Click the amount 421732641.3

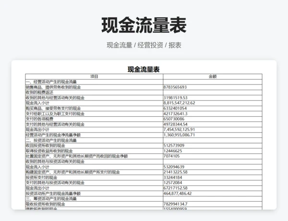[175, 114]
